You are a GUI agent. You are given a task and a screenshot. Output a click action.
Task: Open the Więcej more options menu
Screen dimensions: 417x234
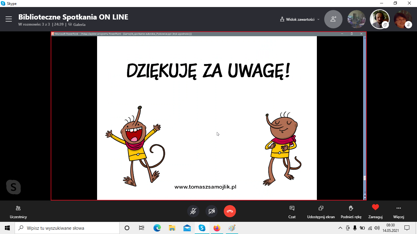pos(398,211)
